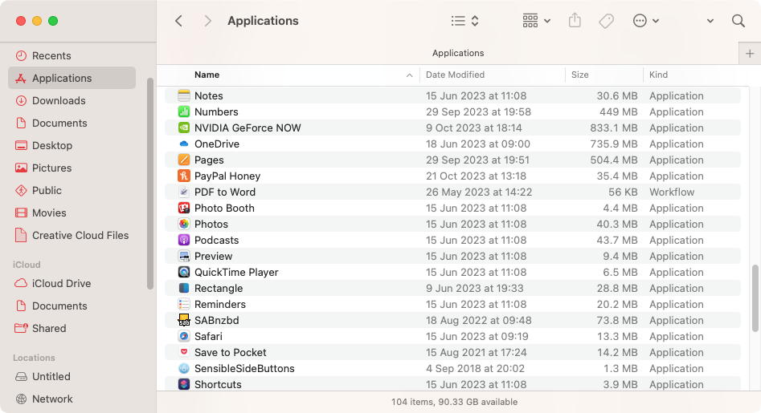
Task: Open Creative Cloud Files in sidebar
Action: click(72, 235)
